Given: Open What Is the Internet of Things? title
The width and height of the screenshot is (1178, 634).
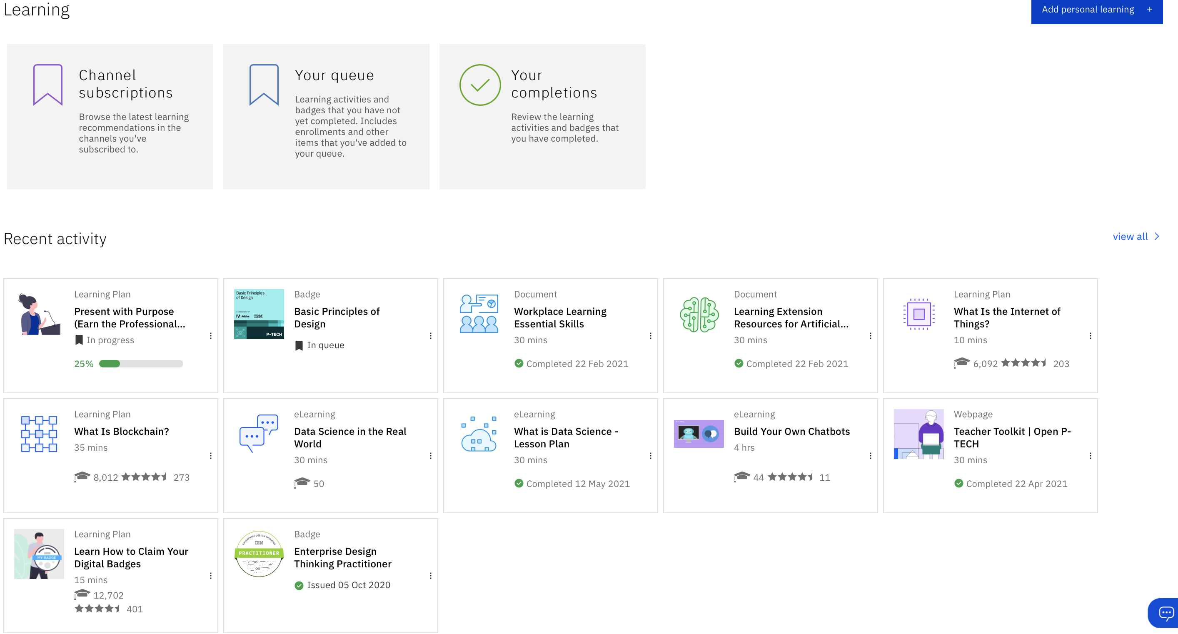Looking at the screenshot, I should tap(1007, 317).
